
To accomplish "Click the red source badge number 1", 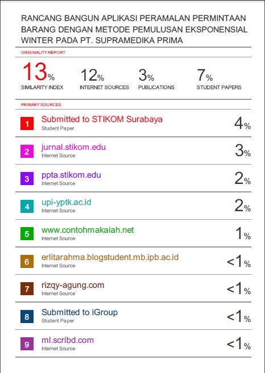I will coord(27,123).
